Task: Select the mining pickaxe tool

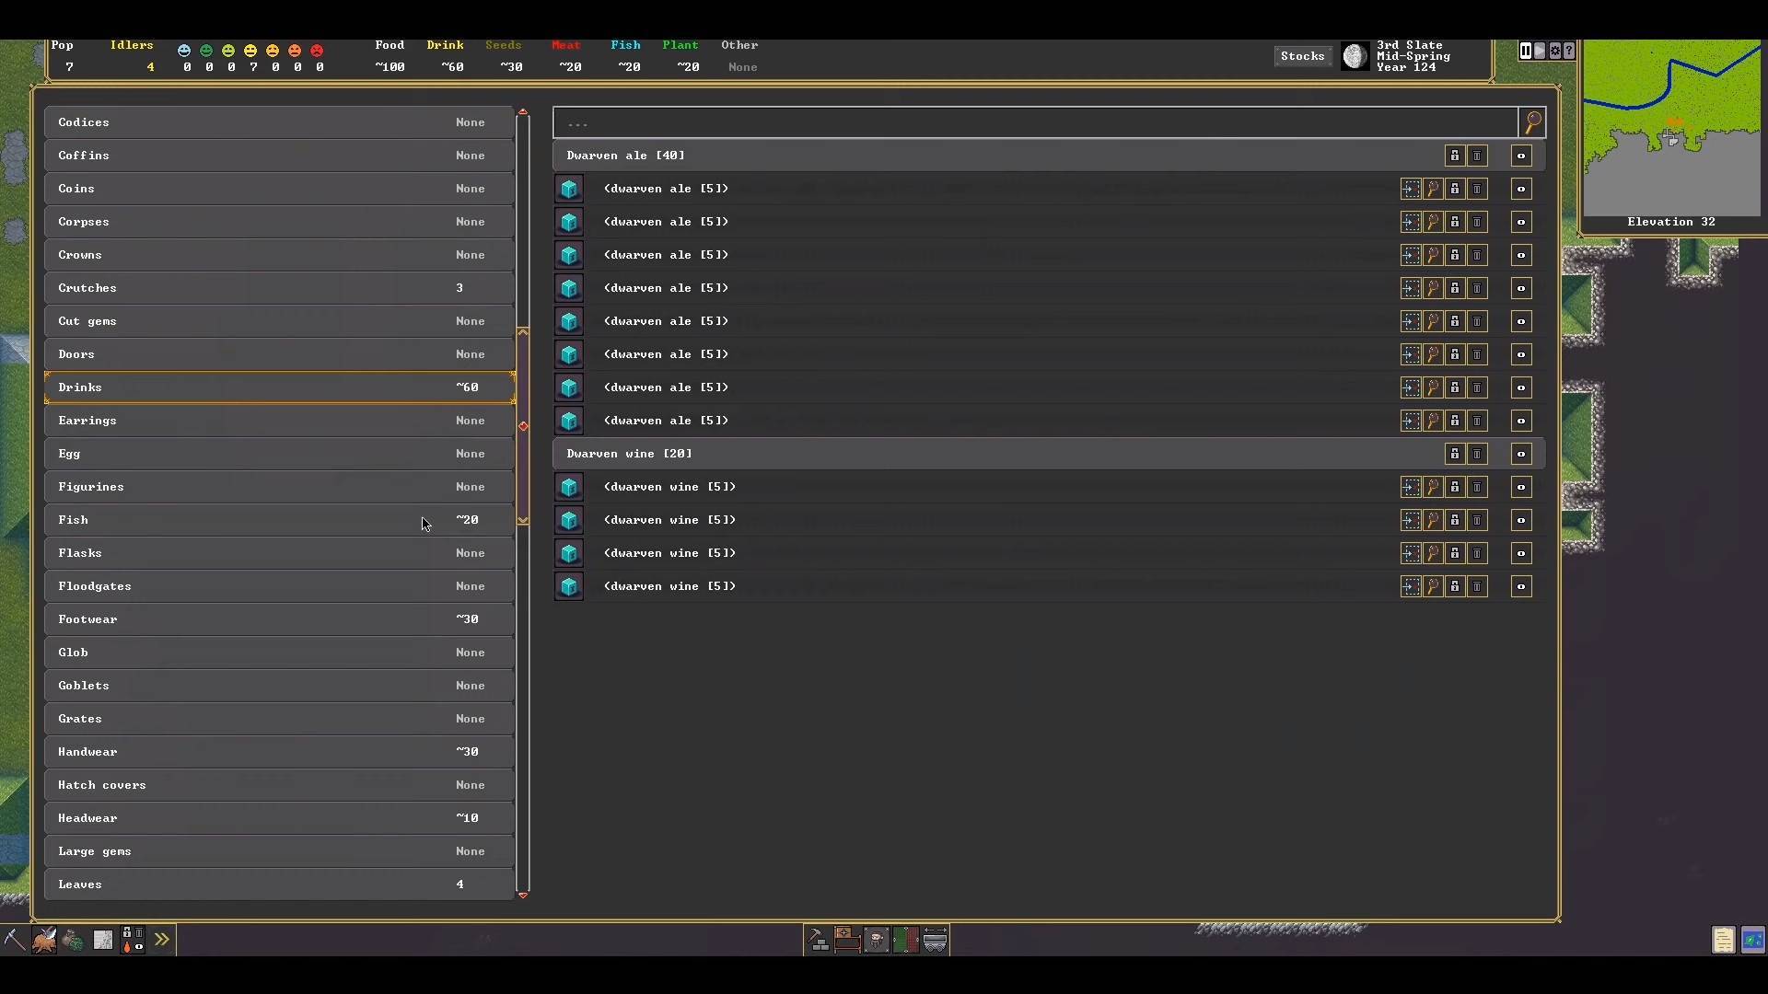Action: click(x=14, y=940)
